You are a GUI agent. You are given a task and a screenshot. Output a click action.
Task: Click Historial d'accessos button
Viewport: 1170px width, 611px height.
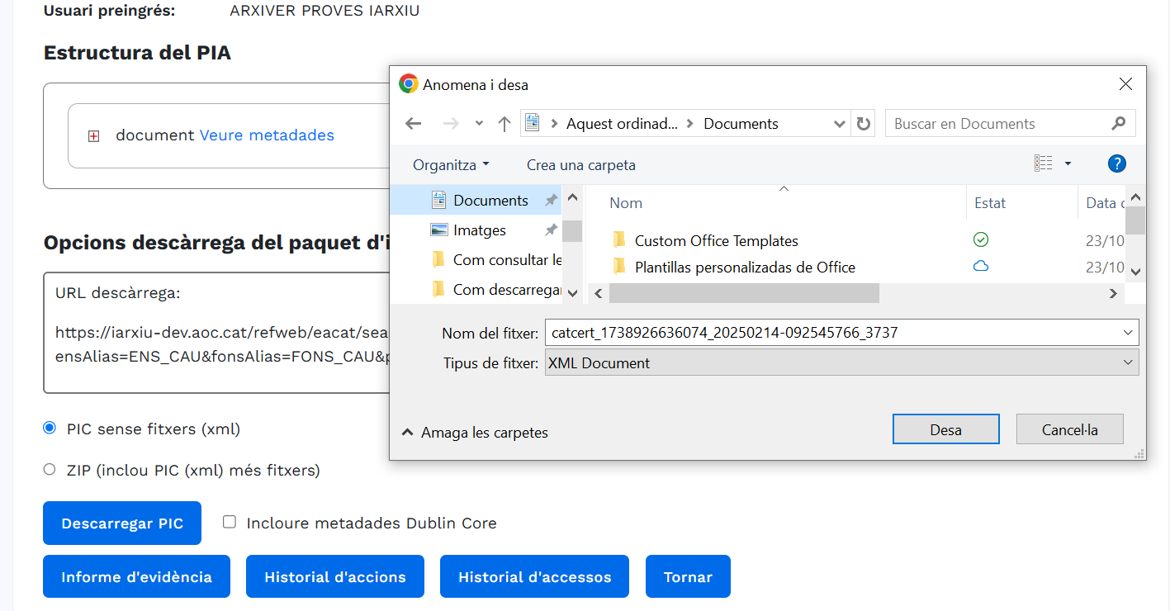tap(535, 576)
